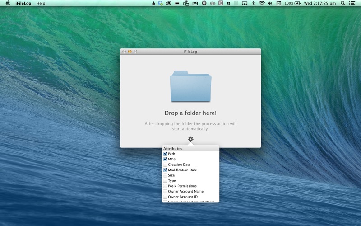361x226 pixels.
Task: Open Spotlight search magnifier in menu bar
Action: (x=342, y=3)
